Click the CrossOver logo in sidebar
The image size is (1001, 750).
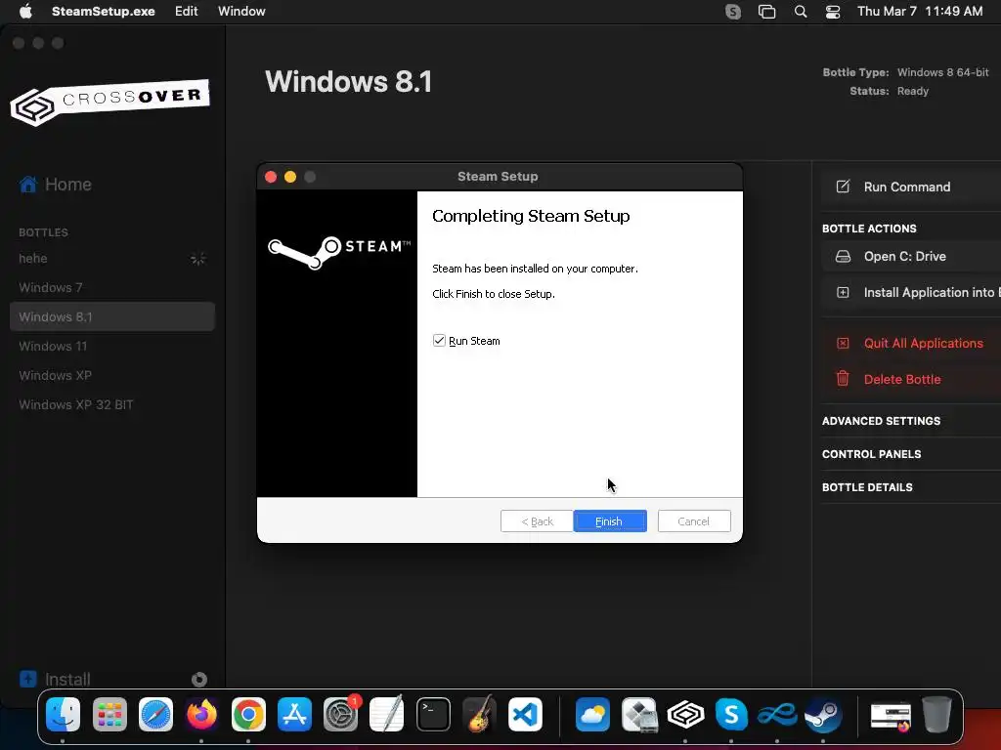pyautogui.click(x=109, y=102)
